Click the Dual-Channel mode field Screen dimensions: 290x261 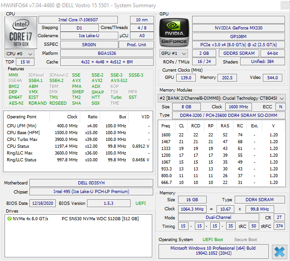(x=218, y=217)
